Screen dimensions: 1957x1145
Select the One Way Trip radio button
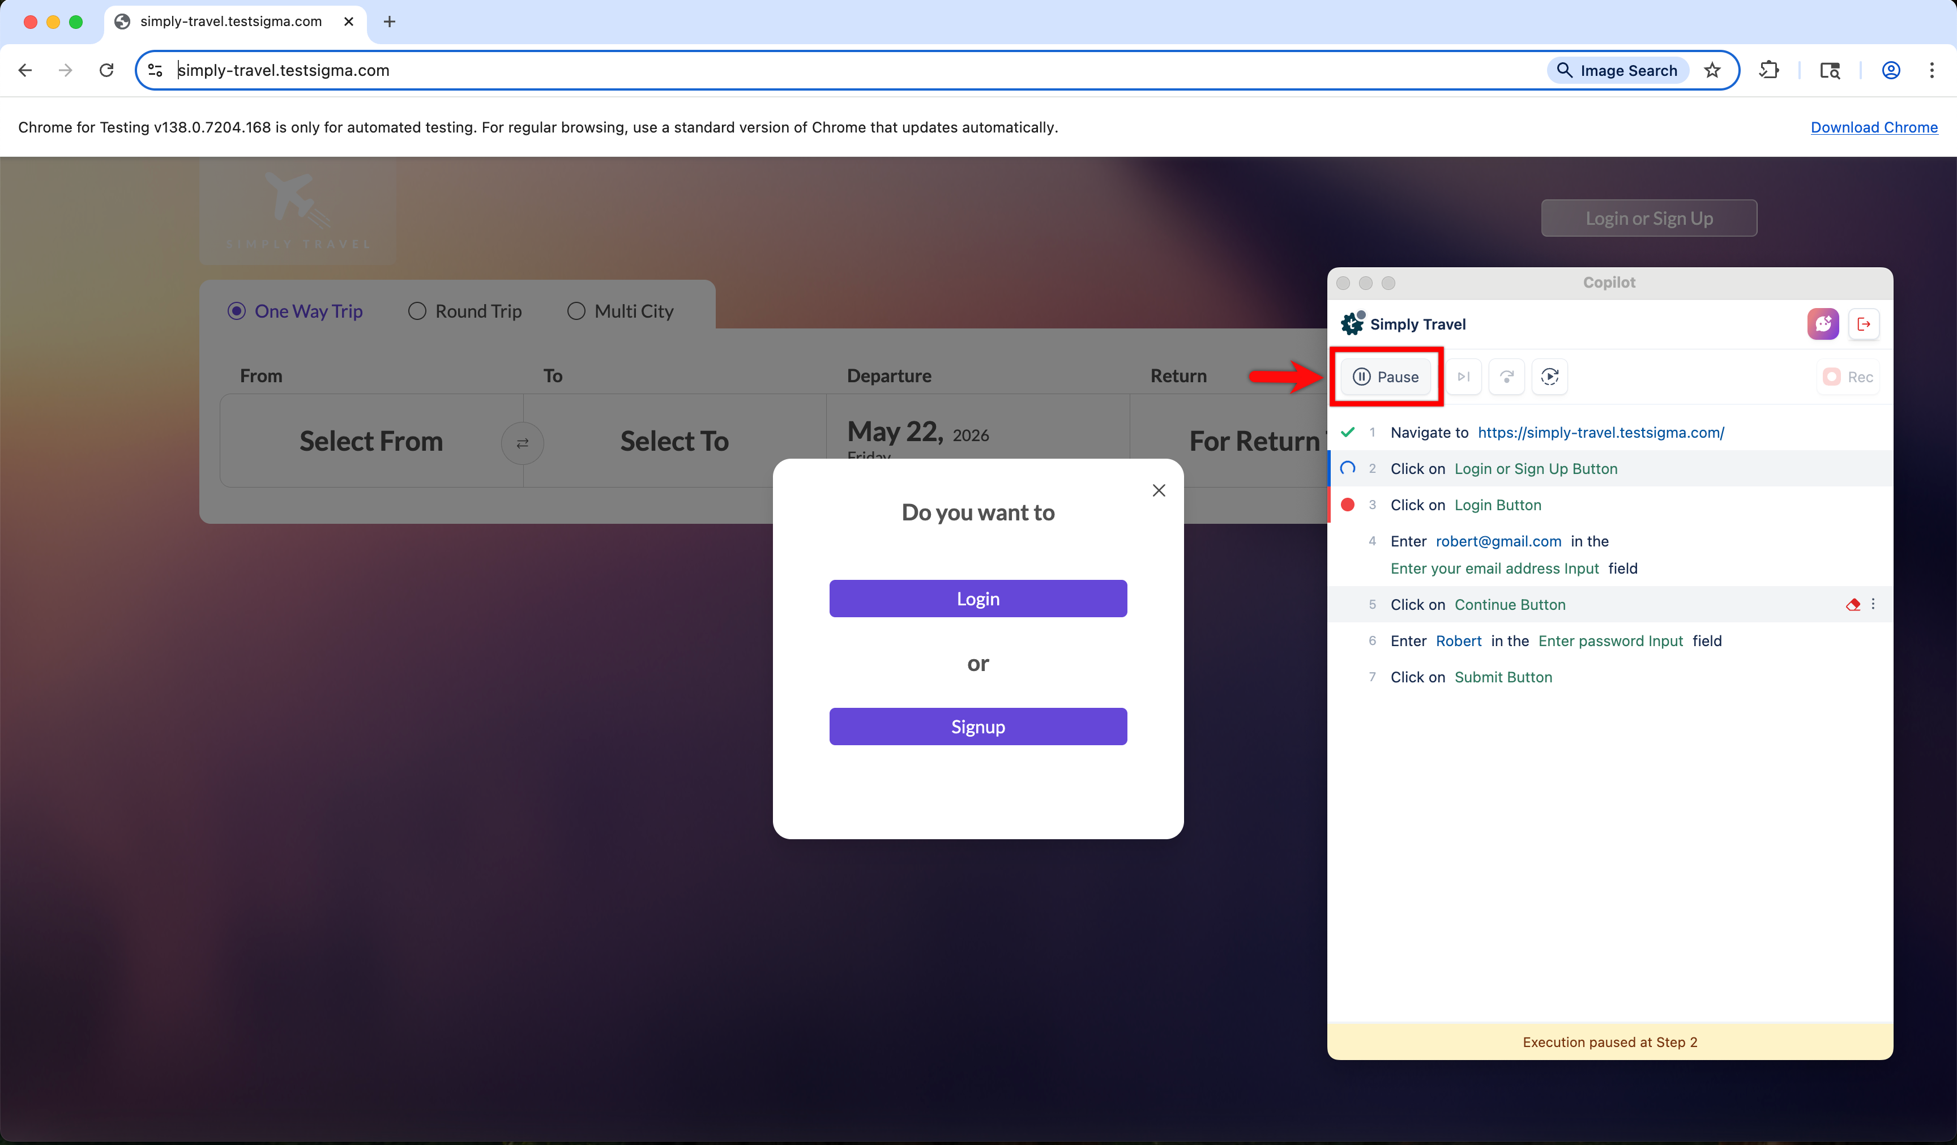(x=237, y=311)
